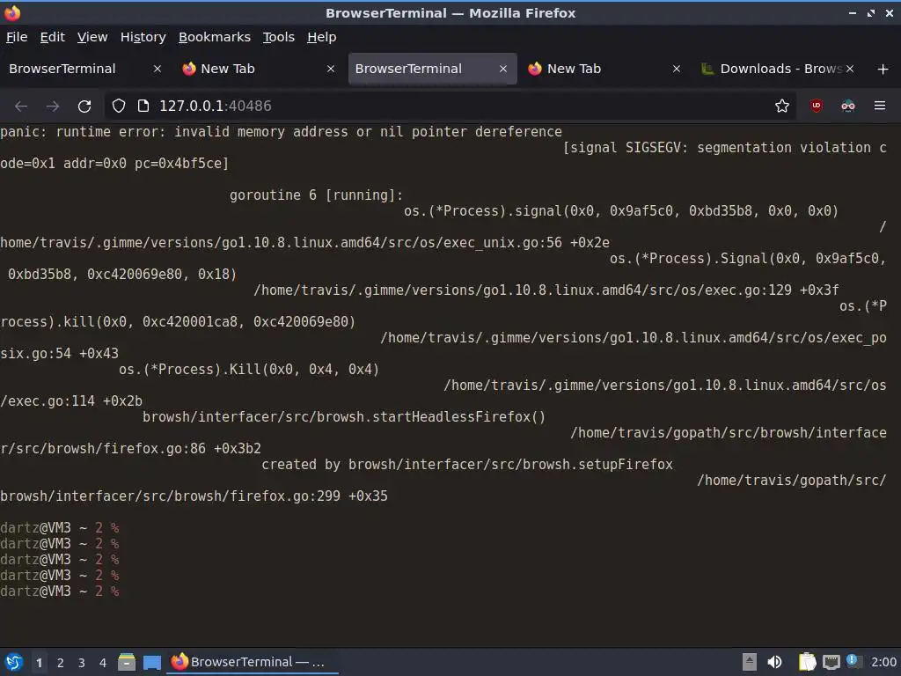This screenshot has width=901, height=676.
Task: Open the Help menu
Action: [322, 37]
